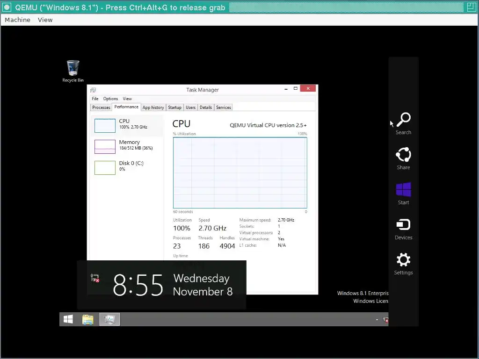Maximize the Task Manager window
The image size is (479, 359).
[296, 88]
